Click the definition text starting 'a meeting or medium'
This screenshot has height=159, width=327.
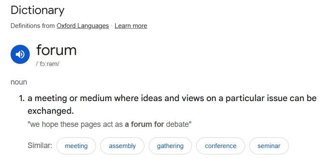click(172, 104)
